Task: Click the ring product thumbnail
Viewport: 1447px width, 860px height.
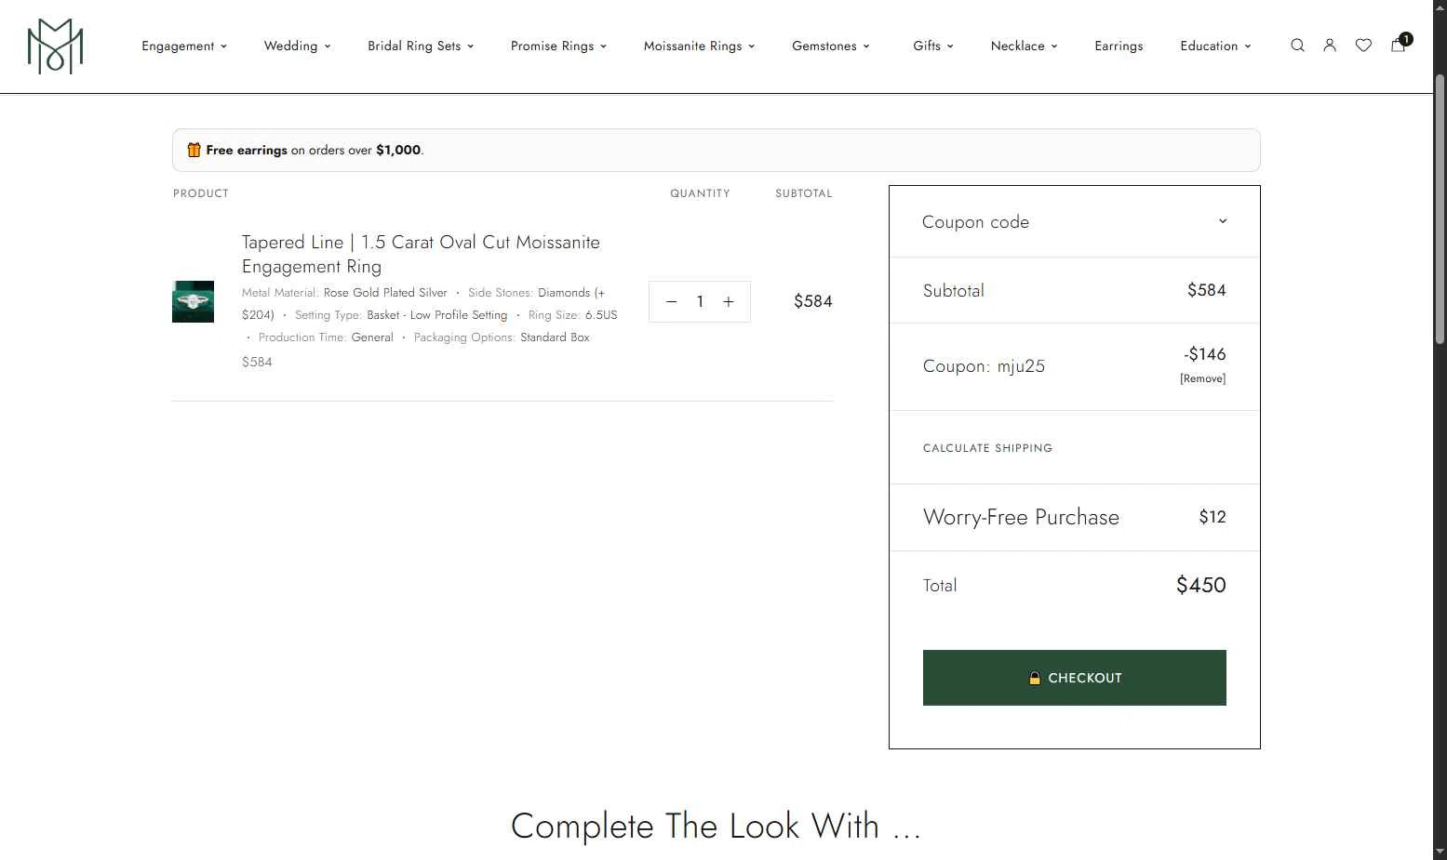Action: pos(193,301)
